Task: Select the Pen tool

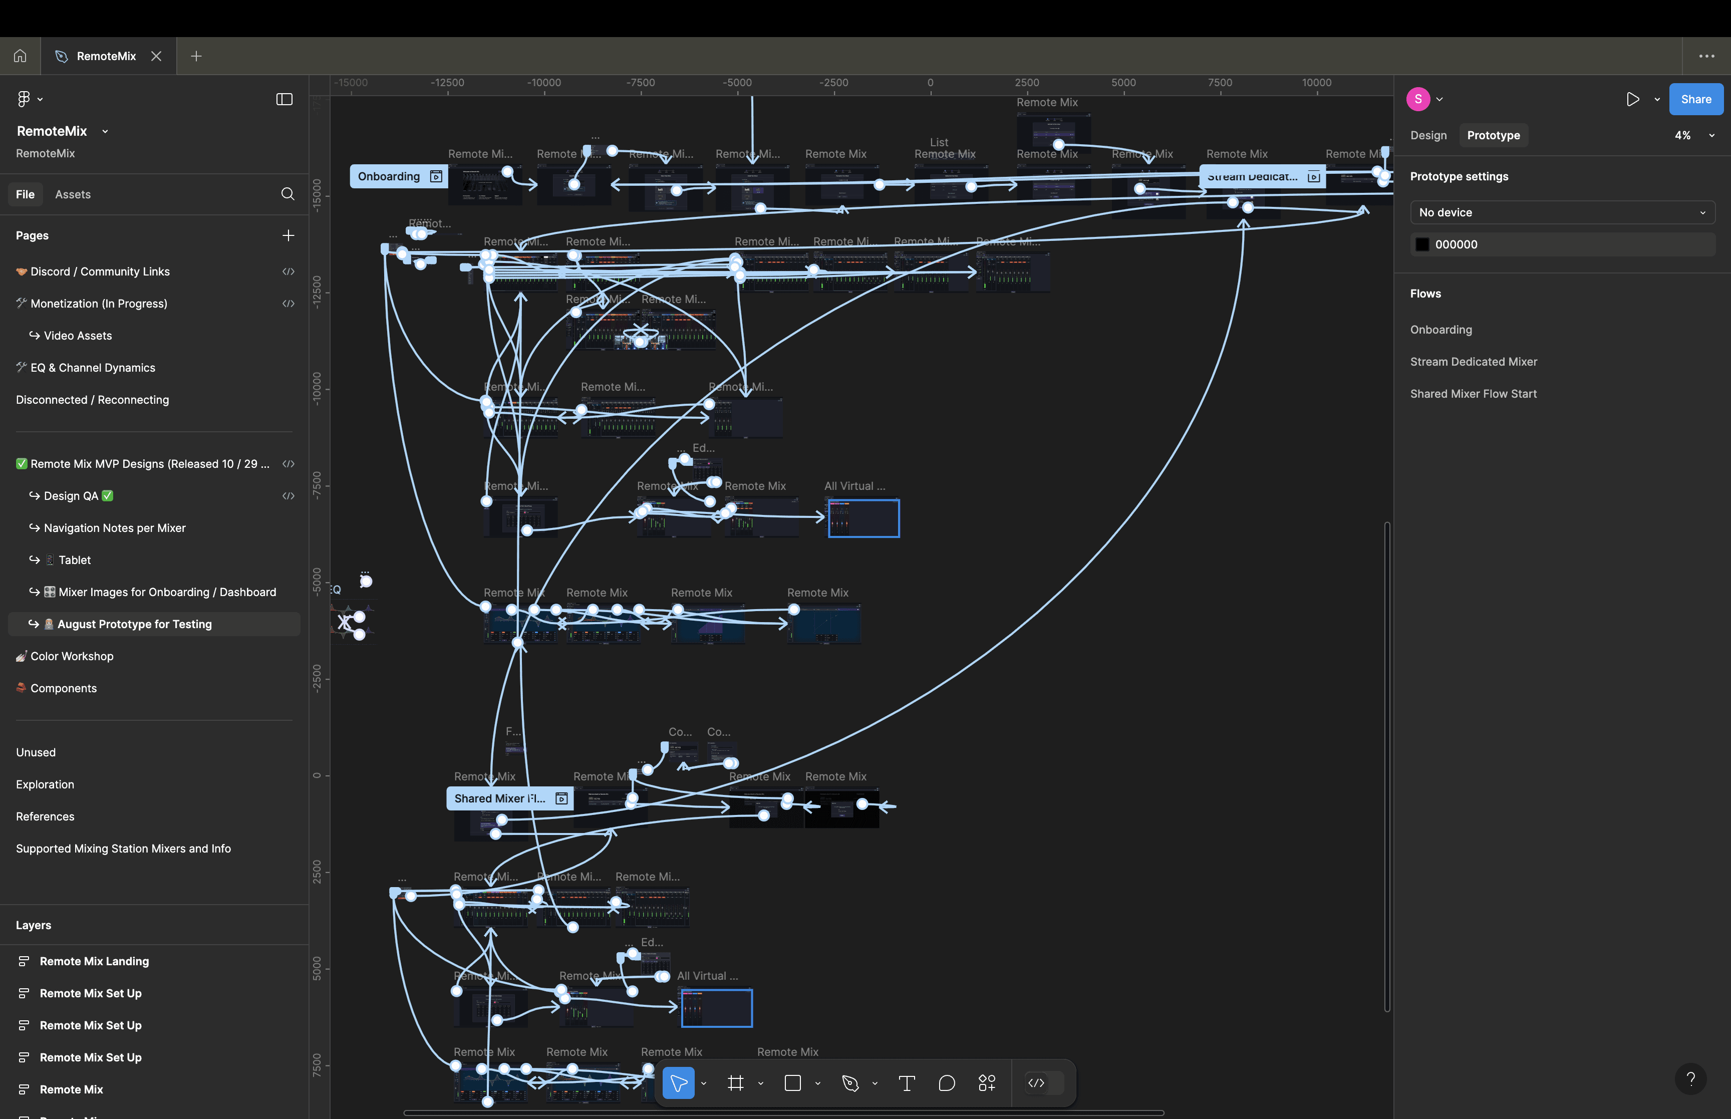Action: 850,1083
